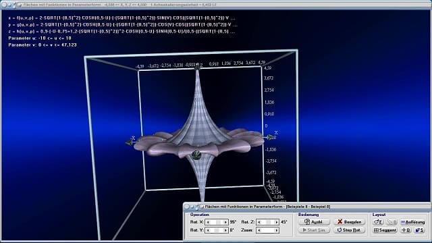Click the 'Parameter u: -10 <= u <= 10' text

tap(40, 38)
